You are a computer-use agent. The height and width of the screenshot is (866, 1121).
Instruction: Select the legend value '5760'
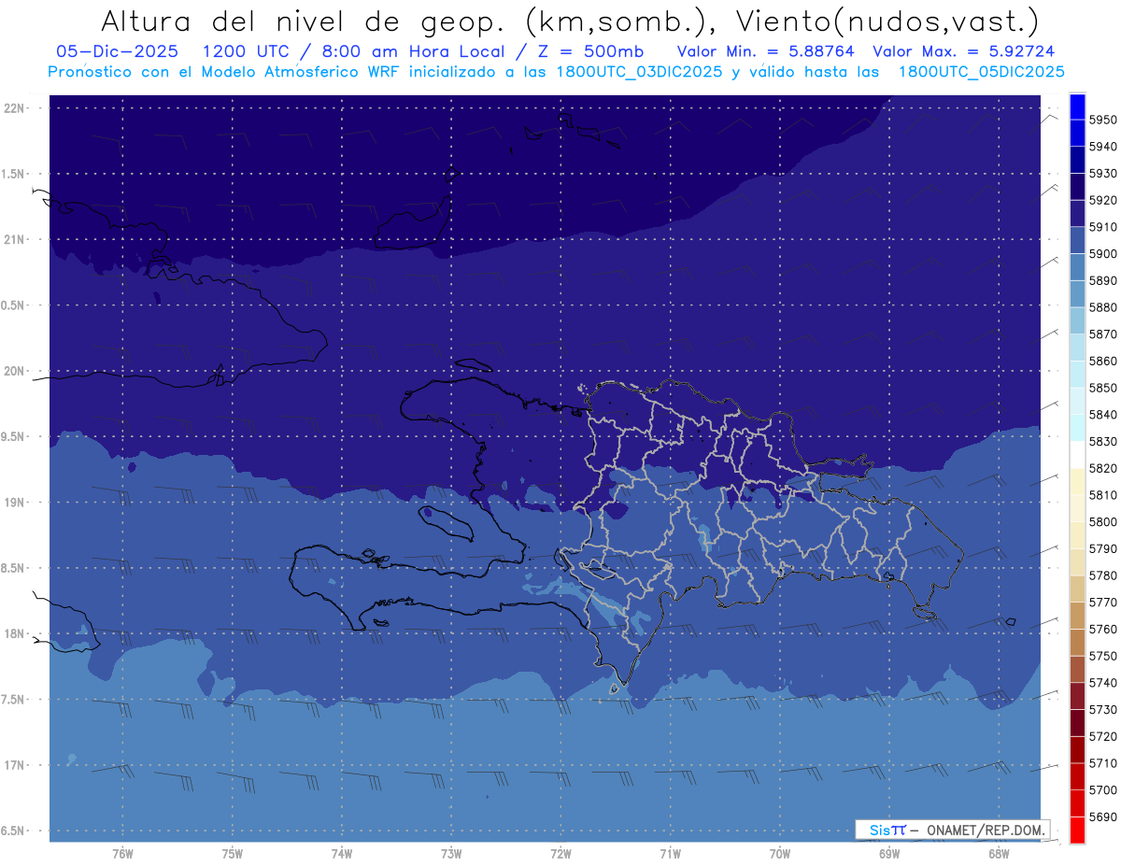(1103, 630)
